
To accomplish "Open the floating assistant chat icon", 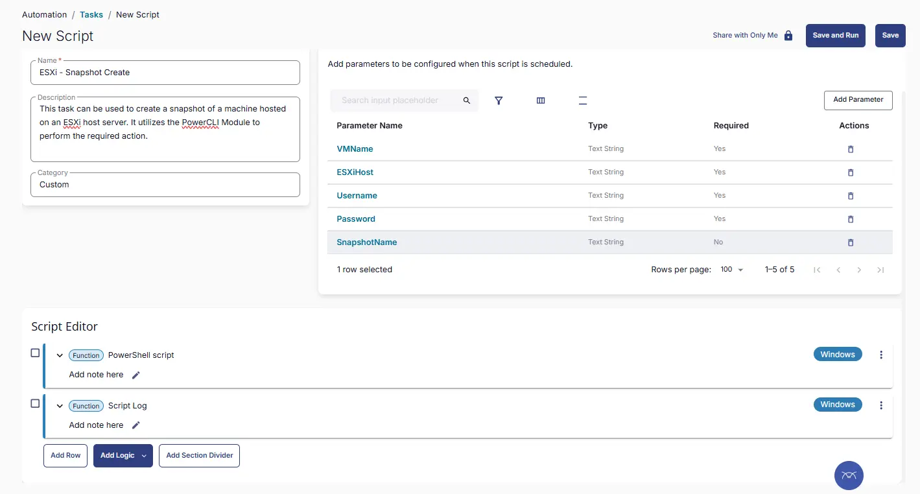I will click(x=849, y=475).
